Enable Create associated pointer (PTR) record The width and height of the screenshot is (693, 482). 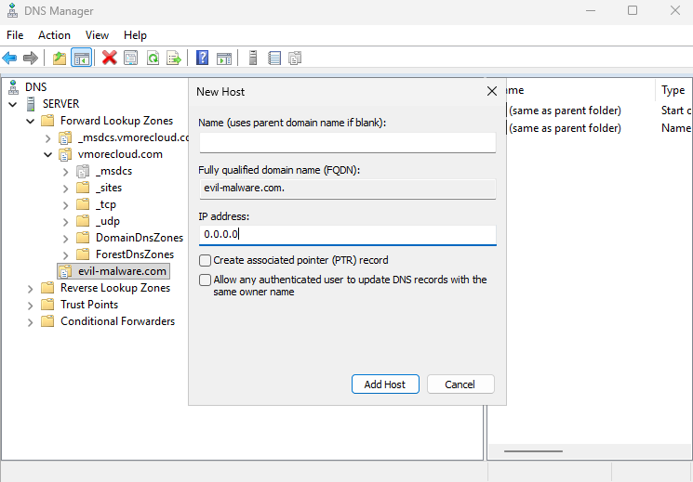tap(205, 260)
